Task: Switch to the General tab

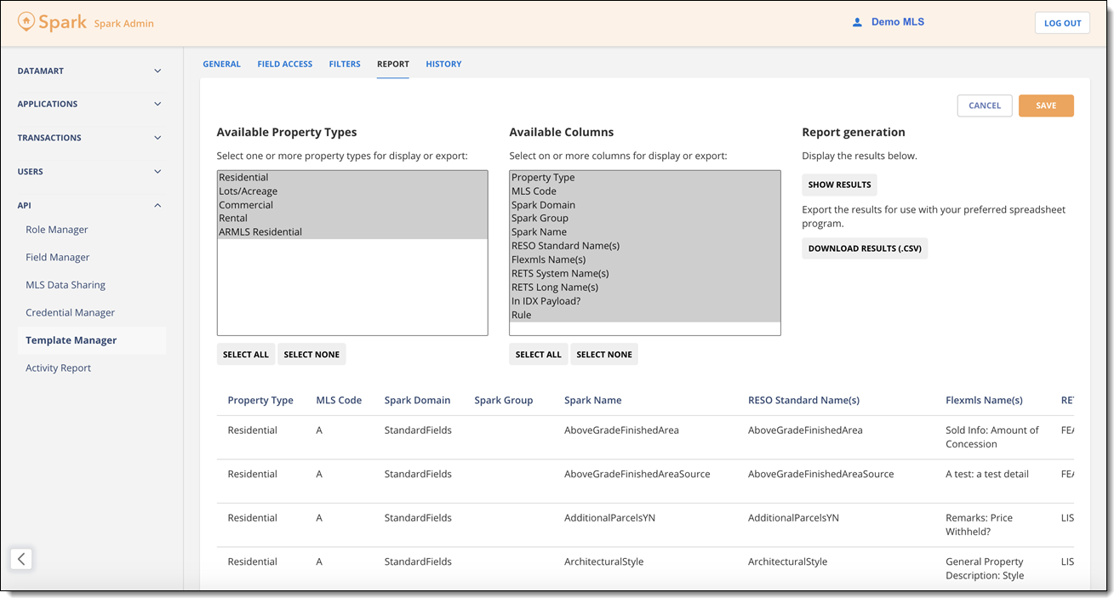Action: point(221,64)
